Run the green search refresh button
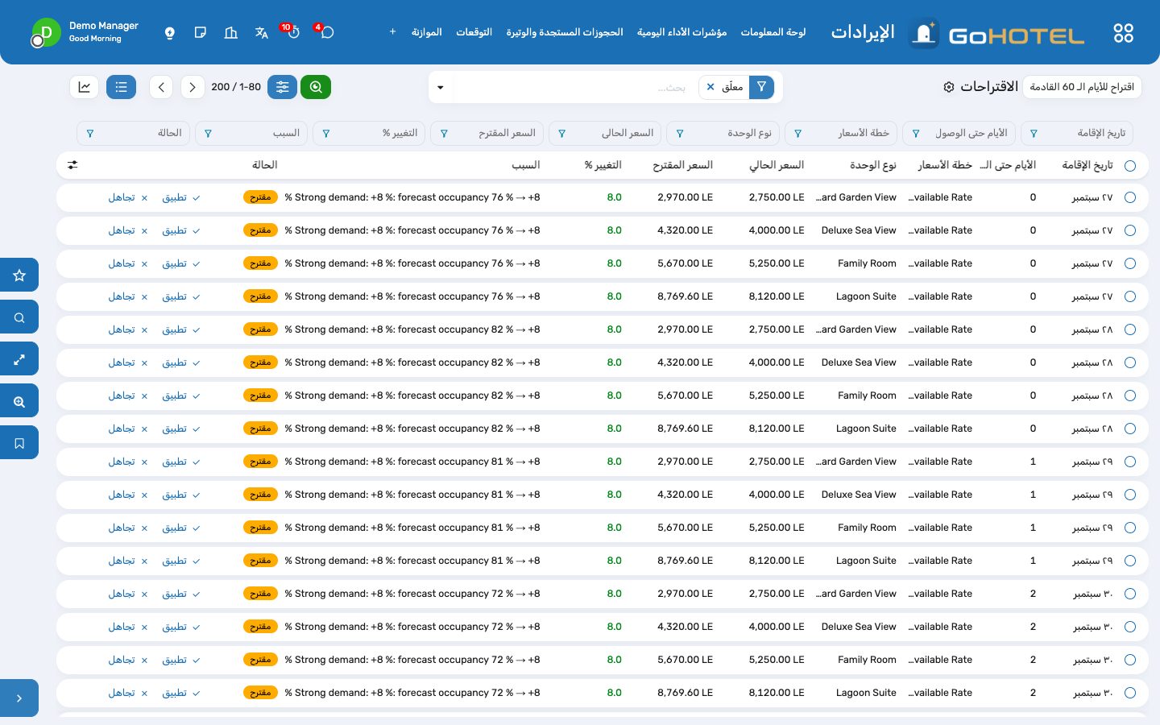The height and width of the screenshot is (725, 1160). pyautogui.click(x=316, y=87)
